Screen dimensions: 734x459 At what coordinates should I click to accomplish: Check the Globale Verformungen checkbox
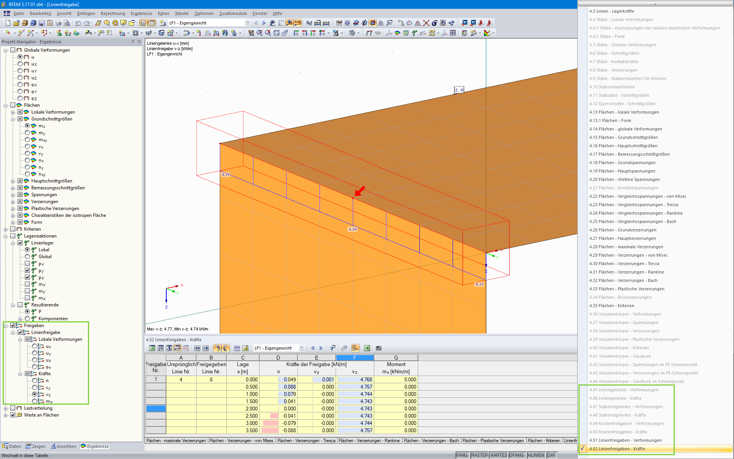(x=13, y=50)
